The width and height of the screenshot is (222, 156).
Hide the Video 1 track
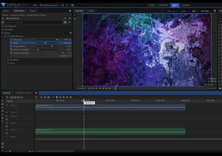pyautogui.click(x=7, y=112)
